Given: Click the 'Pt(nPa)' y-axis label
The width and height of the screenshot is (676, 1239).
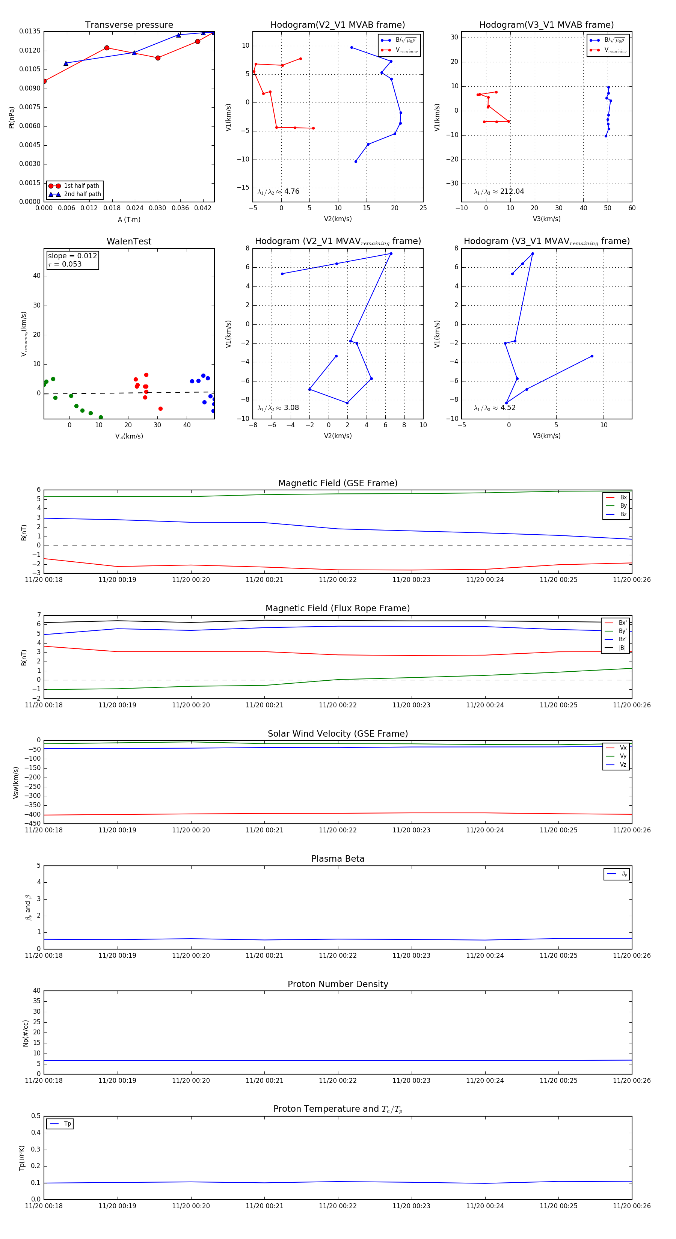Looking at the screenshot, I should (12, 118).
